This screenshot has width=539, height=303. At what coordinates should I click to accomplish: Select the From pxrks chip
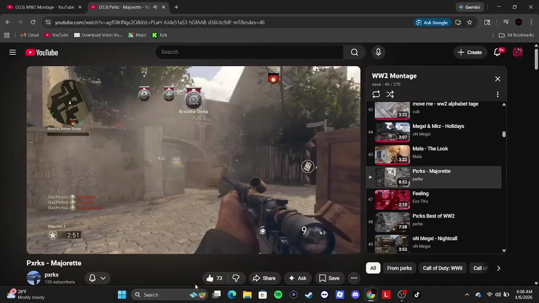point(400,268)
